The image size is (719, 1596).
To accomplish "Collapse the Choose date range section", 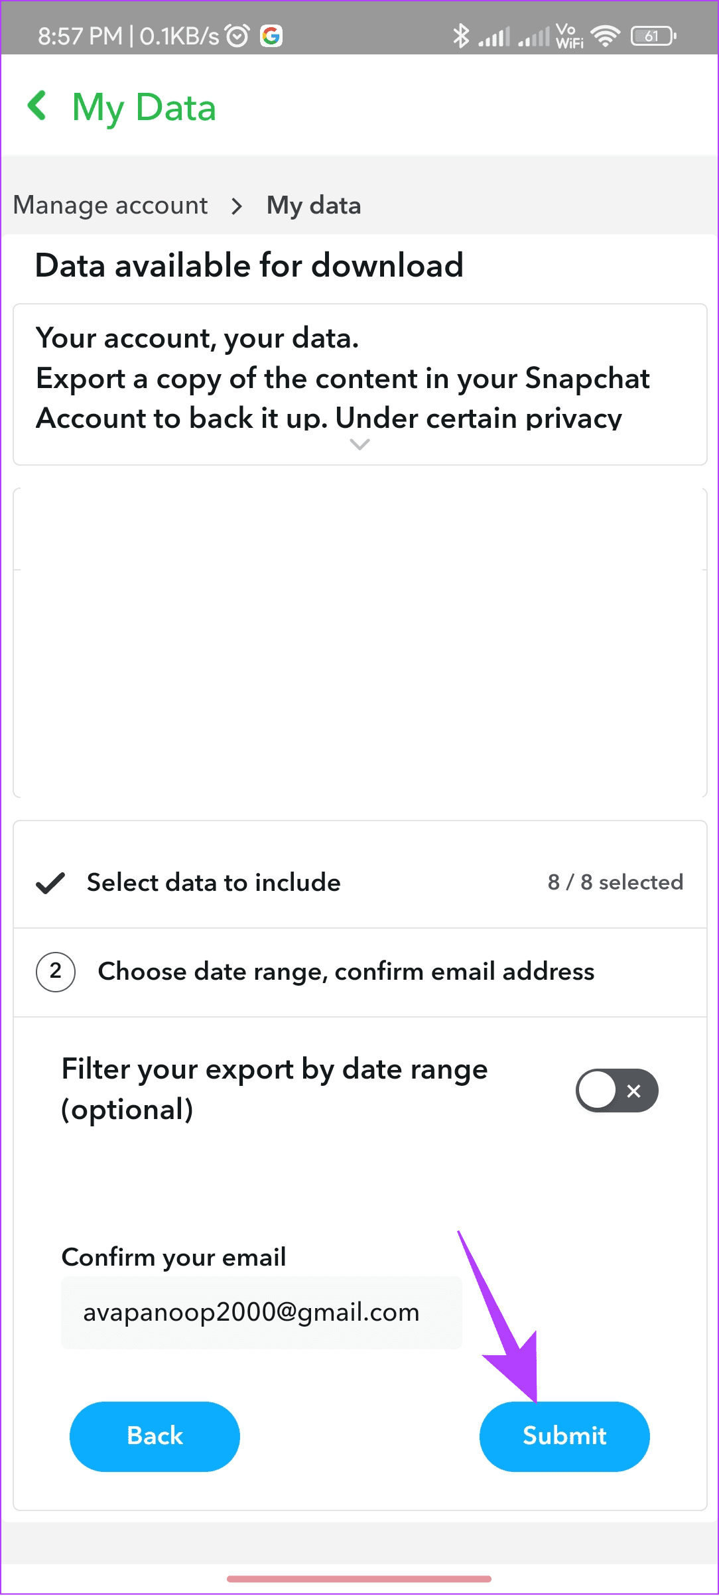I will [x=347, y=972].
